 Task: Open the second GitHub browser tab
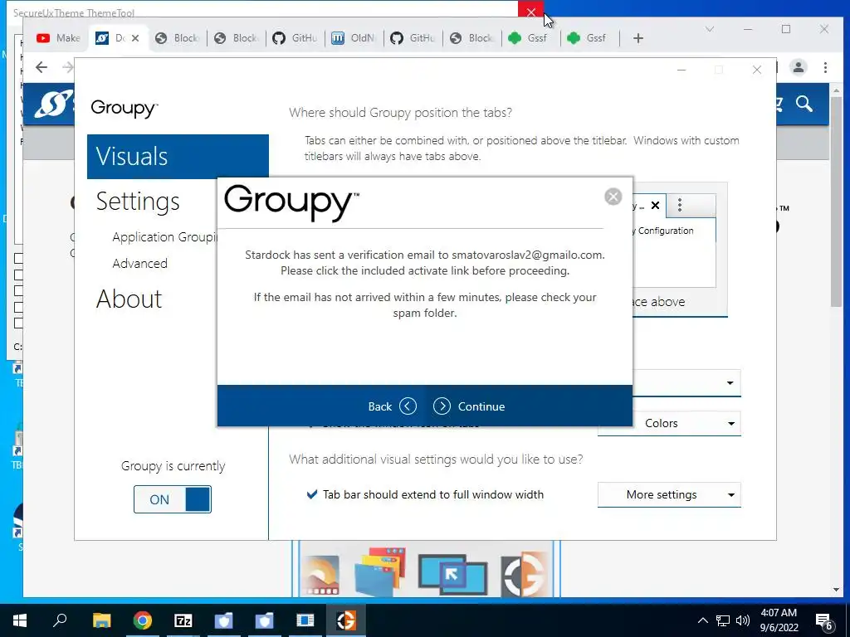click(x=413, y=38)
